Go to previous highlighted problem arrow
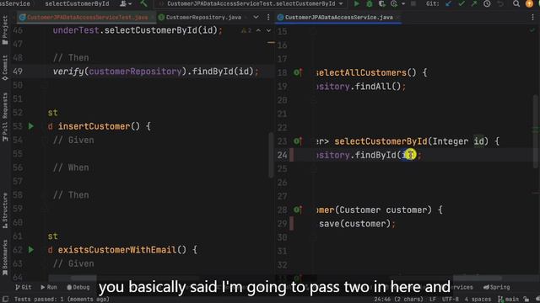 pyautogui.click(x=259, y=30)
